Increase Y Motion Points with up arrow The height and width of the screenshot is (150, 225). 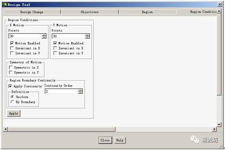pos(87,35)
